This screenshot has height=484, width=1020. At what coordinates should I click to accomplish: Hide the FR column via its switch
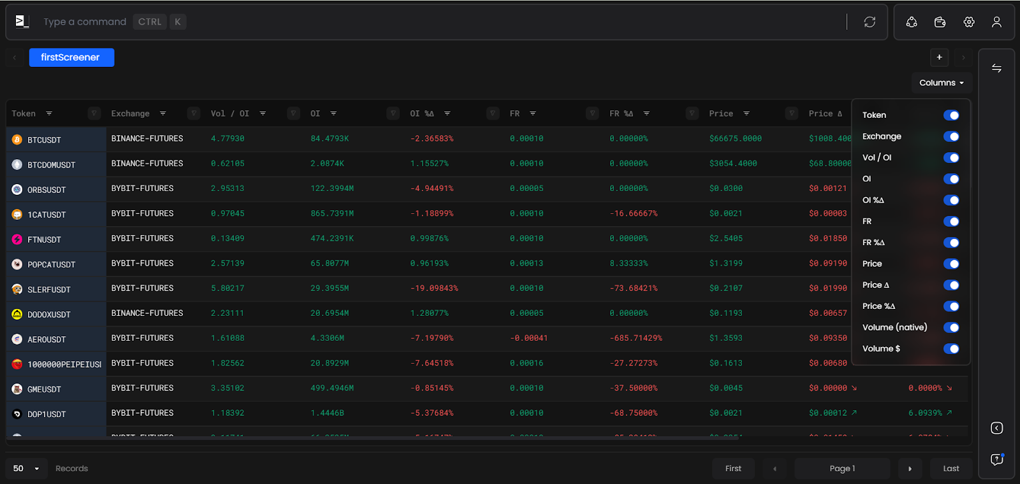tap(951, 222)
